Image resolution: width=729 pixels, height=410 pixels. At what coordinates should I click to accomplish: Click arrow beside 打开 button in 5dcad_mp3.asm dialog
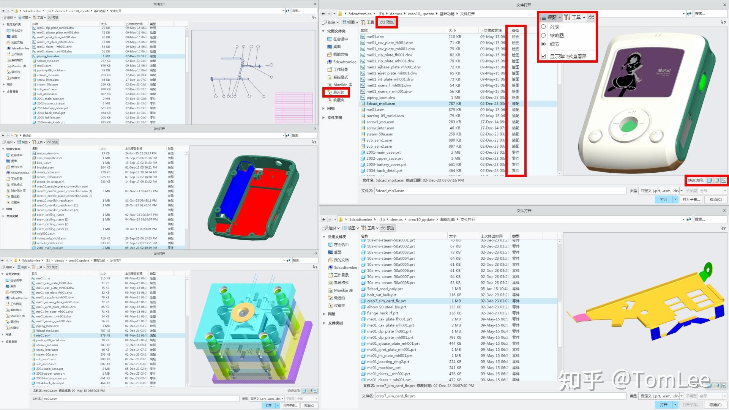point(675,200)
